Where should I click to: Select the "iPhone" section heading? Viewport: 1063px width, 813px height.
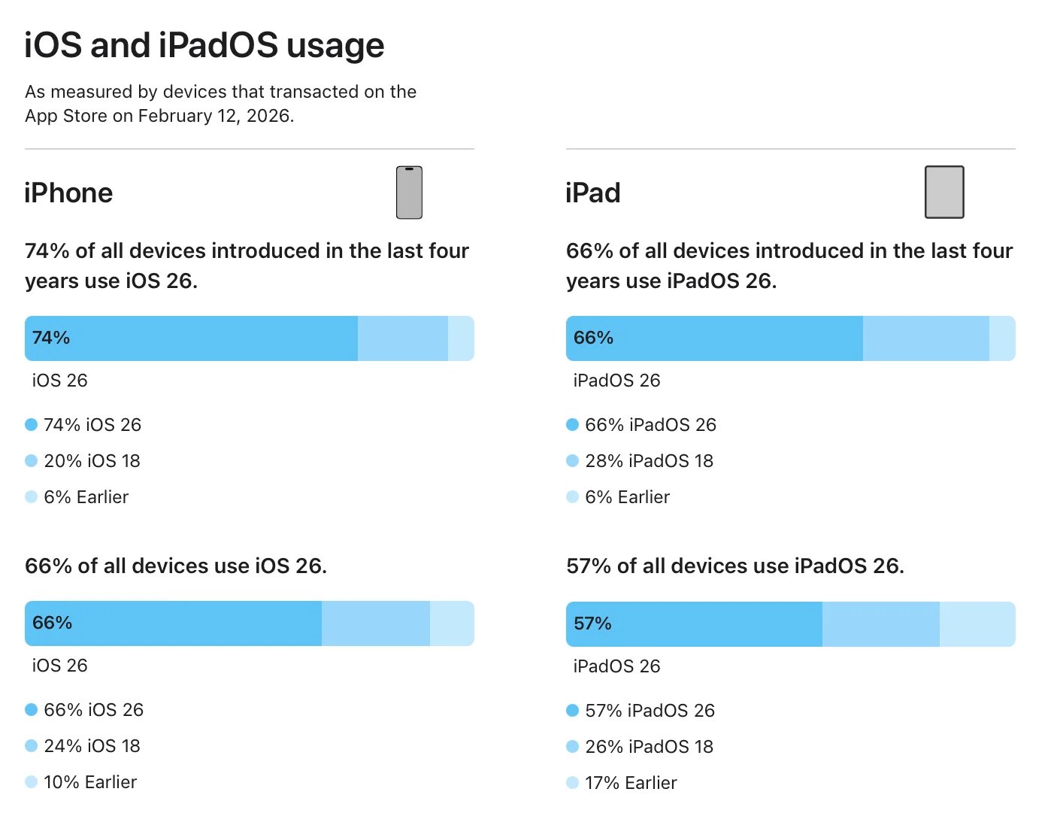pyautogui.click(x=68, y=193)
